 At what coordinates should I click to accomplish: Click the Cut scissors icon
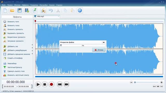58,11
